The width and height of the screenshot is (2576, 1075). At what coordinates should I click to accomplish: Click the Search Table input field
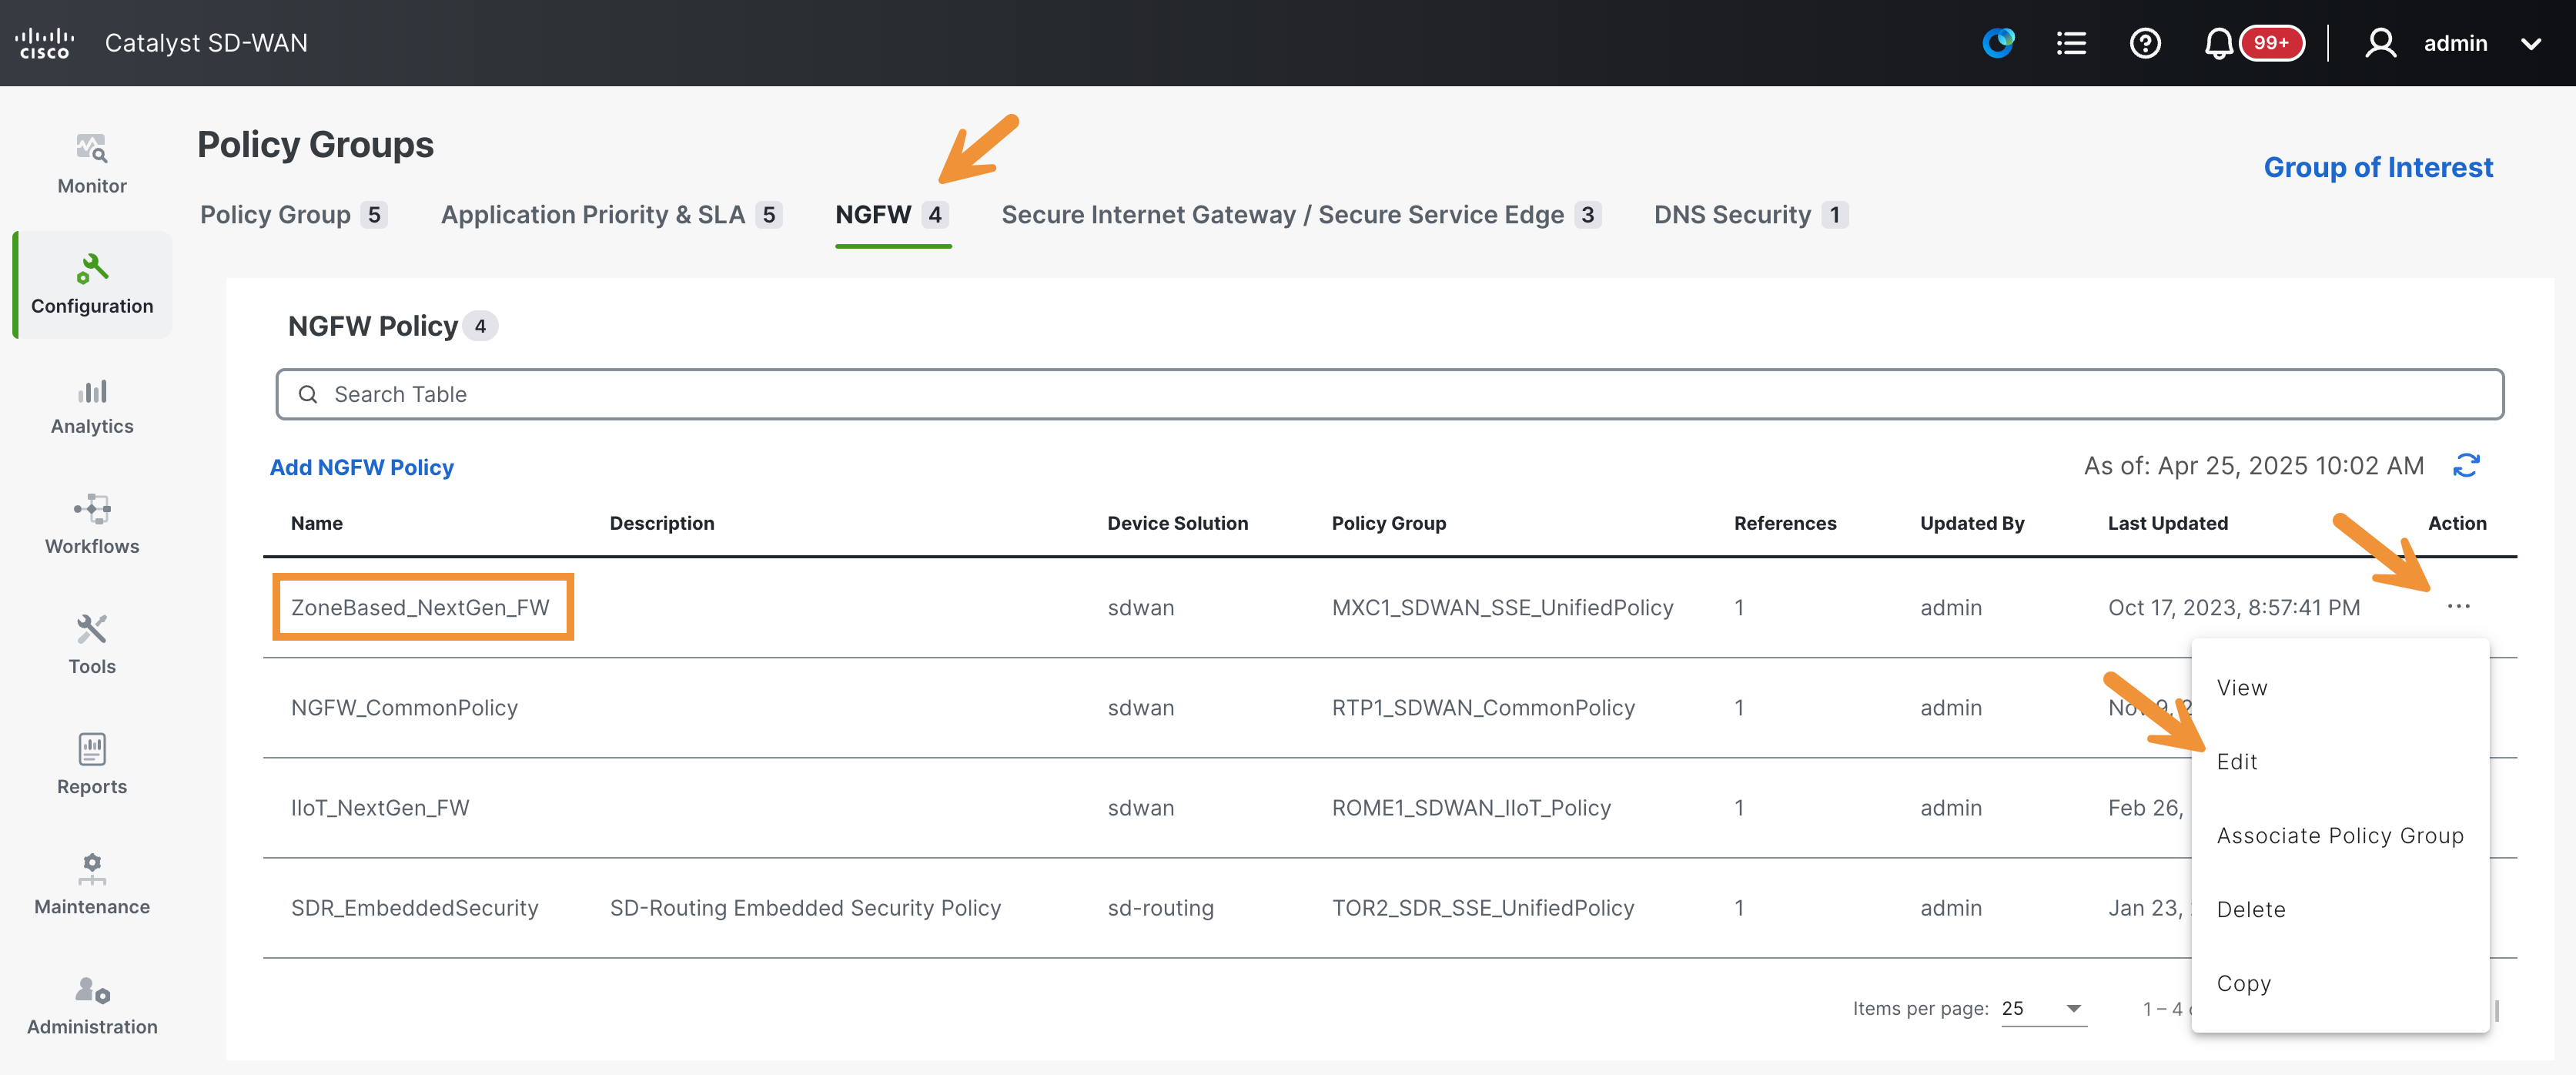pos(1390,394)
